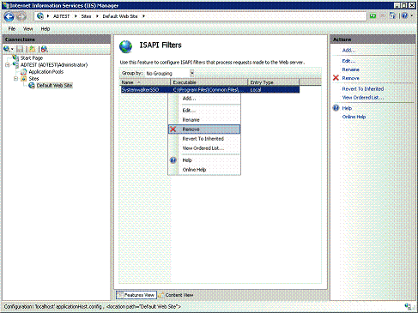Expand the breadcrumb arrow after Default Web Site
The height and width of the screenshot is (313, 418).
pos(143,16)
